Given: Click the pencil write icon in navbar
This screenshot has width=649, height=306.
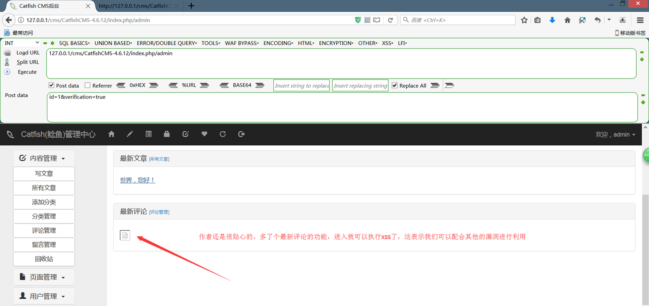Looking at the screenshot, I should (130, 134).
